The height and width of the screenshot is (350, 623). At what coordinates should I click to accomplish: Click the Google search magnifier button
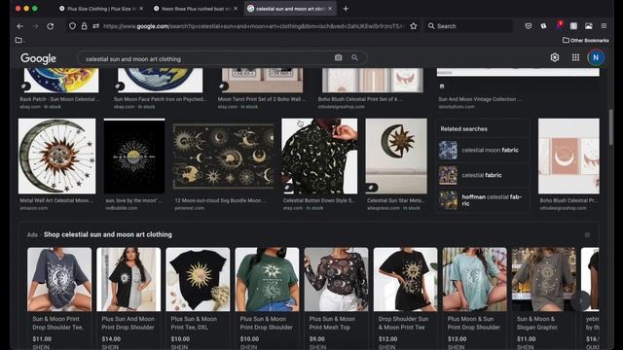point(354,58)
